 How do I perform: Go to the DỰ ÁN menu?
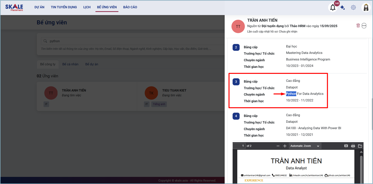[x=39, y=7]
